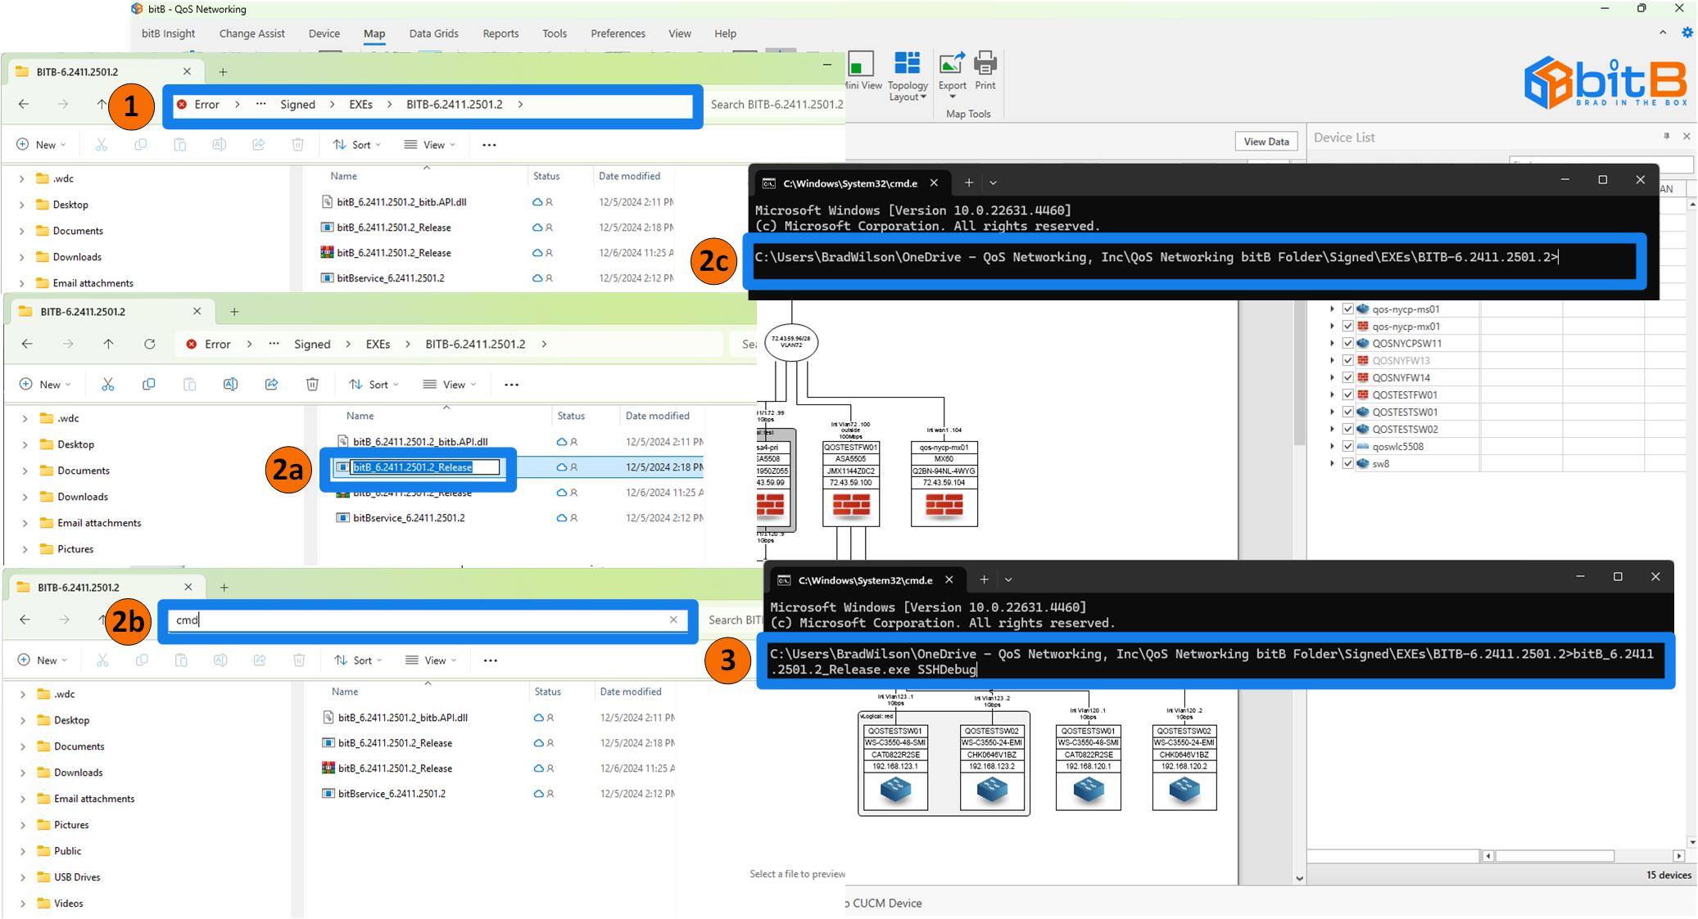Click the Copy icon in the Explorer showing the renamed file
The width and height of the screenshot is (1698, 919).
coord(148,384)
